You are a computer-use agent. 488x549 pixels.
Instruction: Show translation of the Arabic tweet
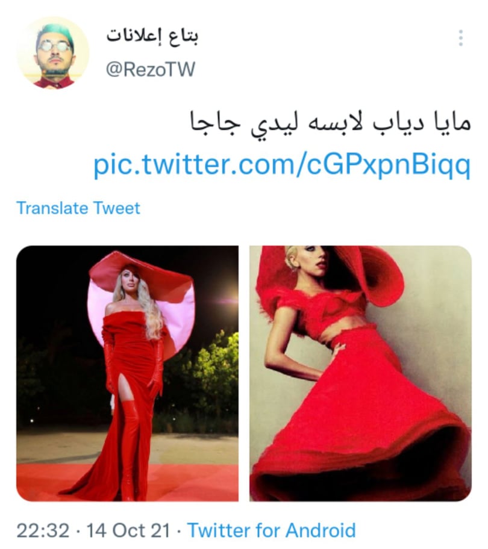[78, 208]
